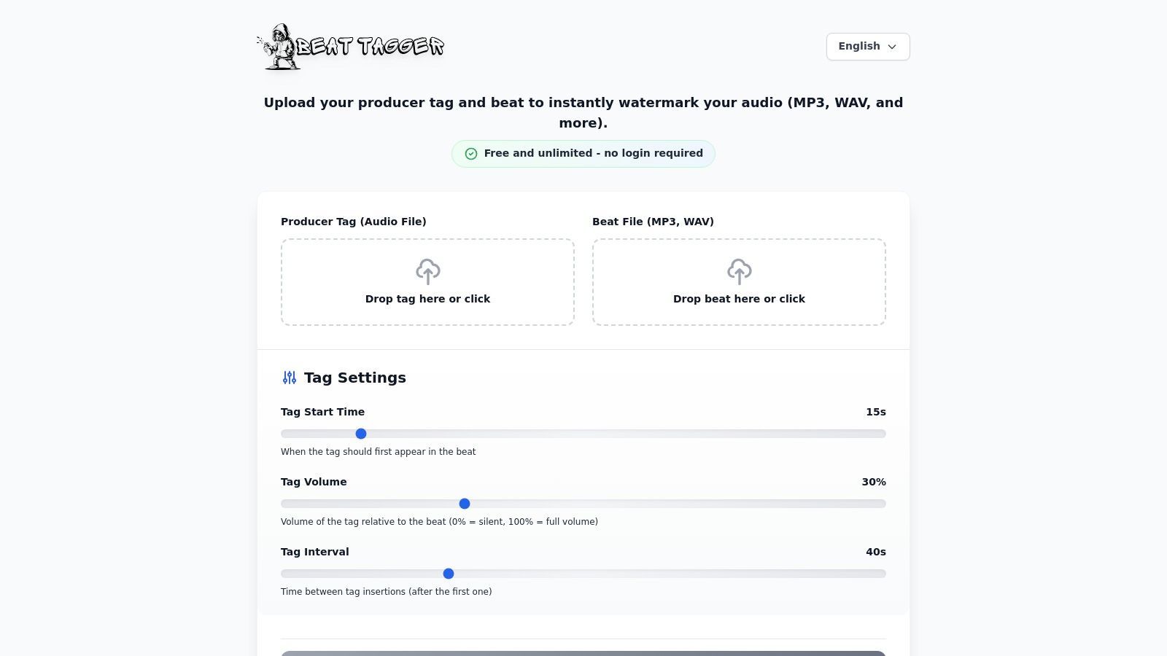The image size is (1167, 656).
Task: Click the green checkmark in the free badge
Action: tap(471, 153)
